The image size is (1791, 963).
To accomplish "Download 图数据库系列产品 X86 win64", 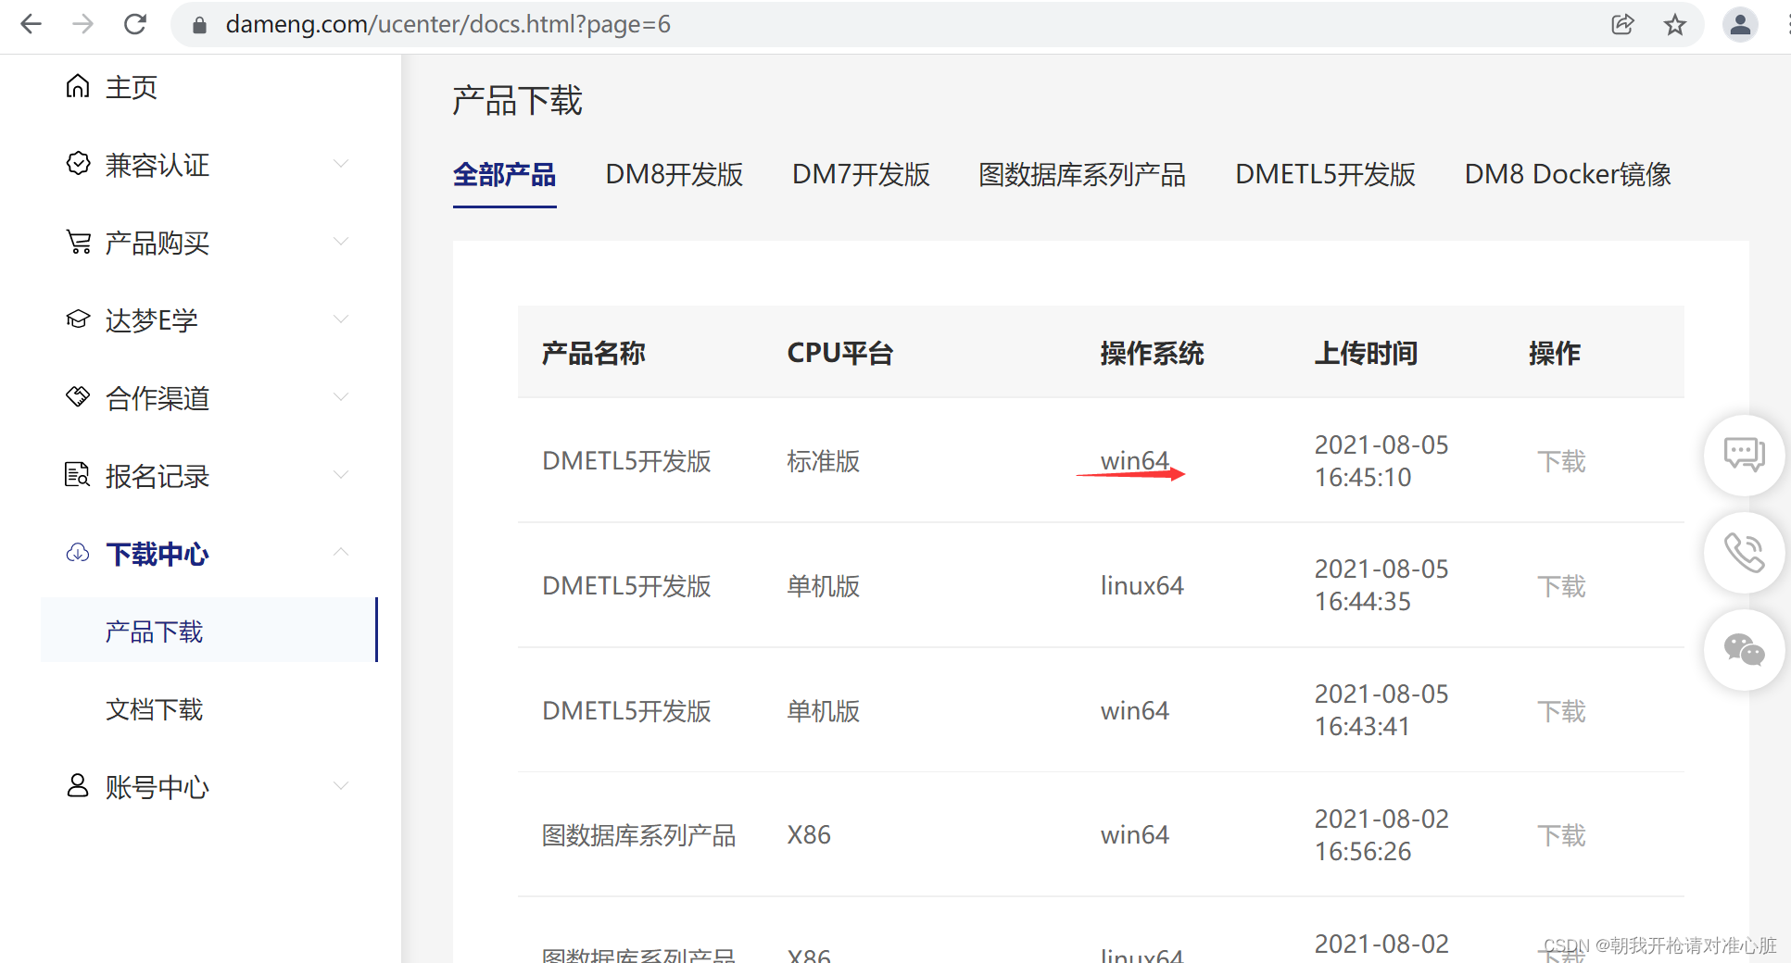I will 1561,835.
